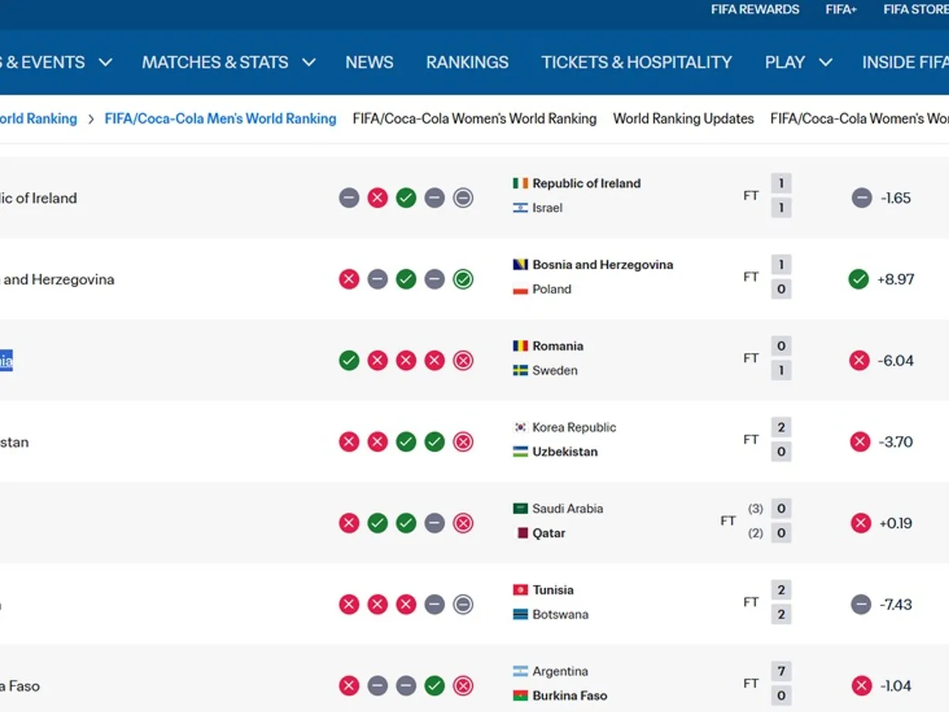Click the Uzbekistan flag beside the team name
The width and height of the screenshot is (949, 712).
tap(520, 453)
